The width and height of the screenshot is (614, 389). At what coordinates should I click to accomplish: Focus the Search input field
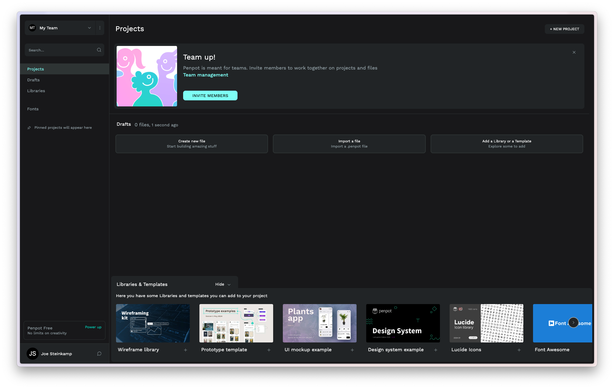[x=60, y=50]
